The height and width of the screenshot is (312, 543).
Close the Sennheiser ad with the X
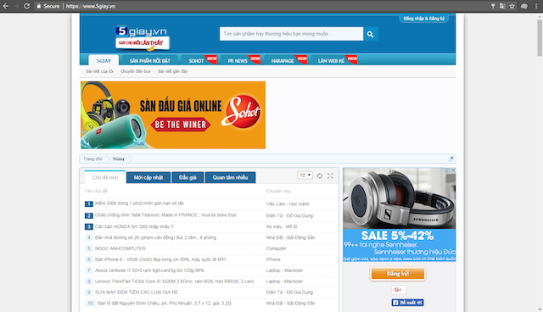pyautogui.click(x=452, y=170)
